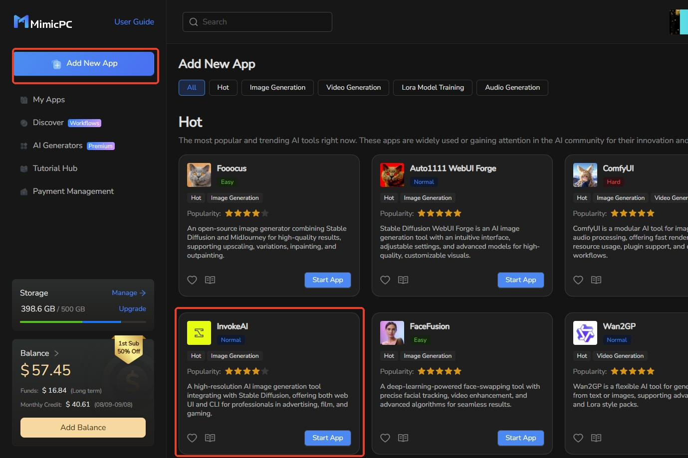Click the Add Balance button
This screenshot has height=458, width=688.
click(x=83, y=428)
